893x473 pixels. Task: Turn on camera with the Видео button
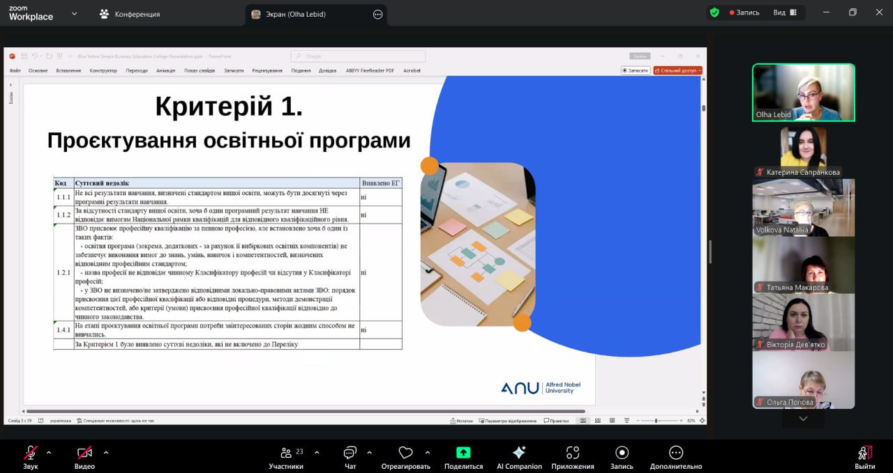tap(84, 453)
